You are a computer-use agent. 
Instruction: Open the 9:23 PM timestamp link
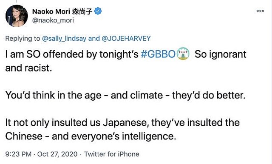(x=18, y=154)
